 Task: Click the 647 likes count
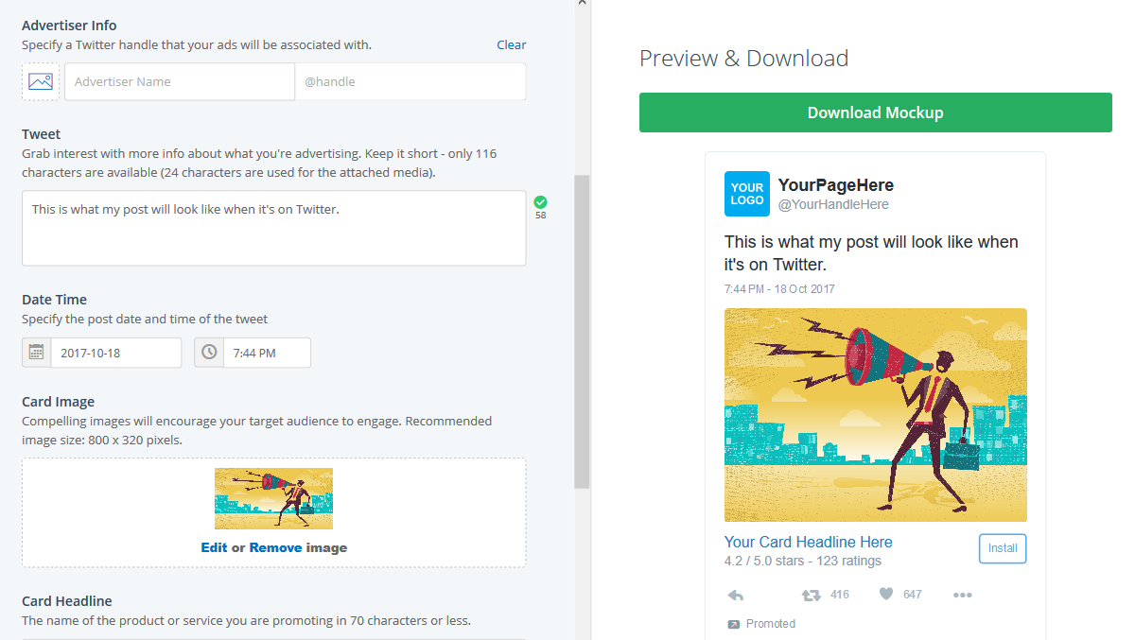[x=913, y=595]
